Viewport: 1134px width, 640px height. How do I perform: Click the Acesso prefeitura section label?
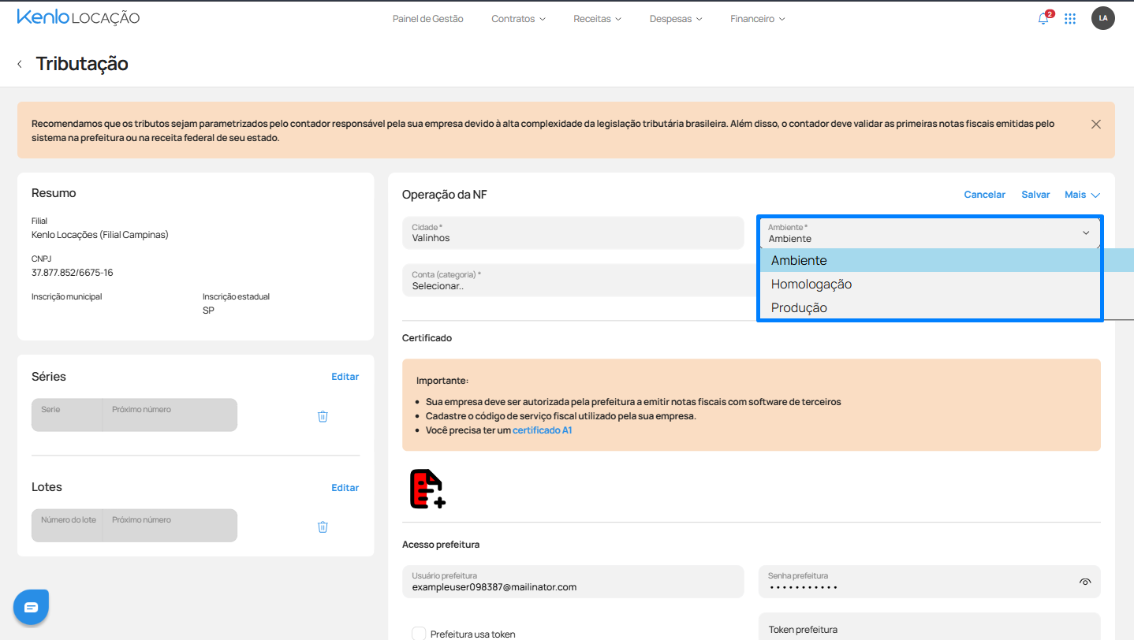441,545
